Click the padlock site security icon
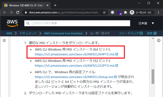Screen dimensions: 163x97 [x=26, y=12]
